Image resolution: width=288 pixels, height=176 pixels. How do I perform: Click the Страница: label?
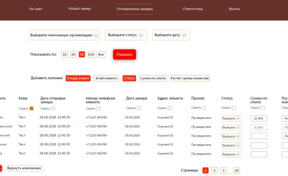click(190, 170)
